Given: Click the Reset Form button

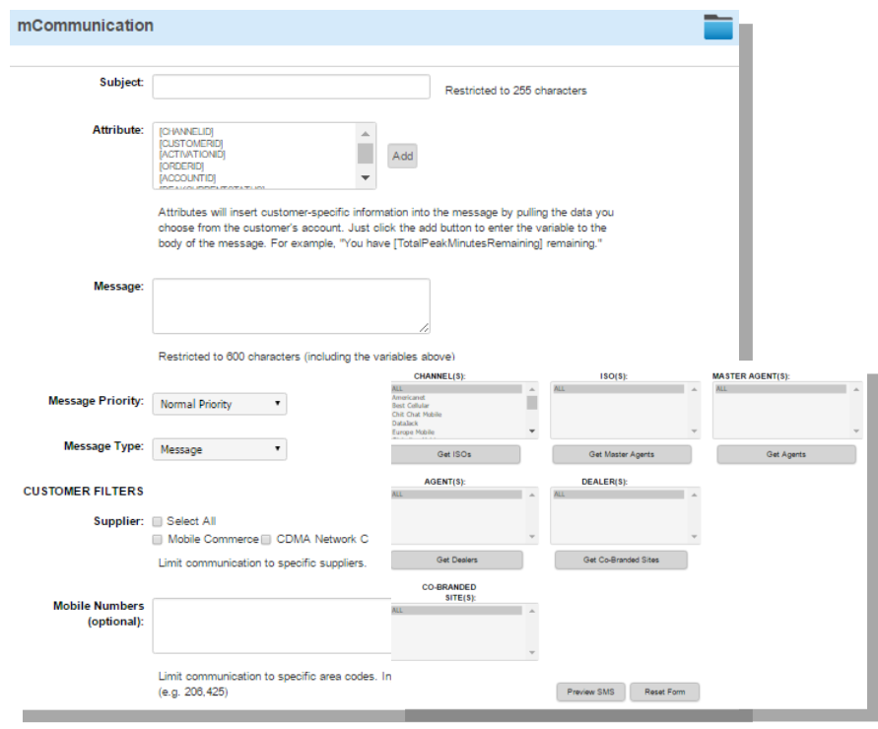Looking at the screenshot, I should (665, 692).
